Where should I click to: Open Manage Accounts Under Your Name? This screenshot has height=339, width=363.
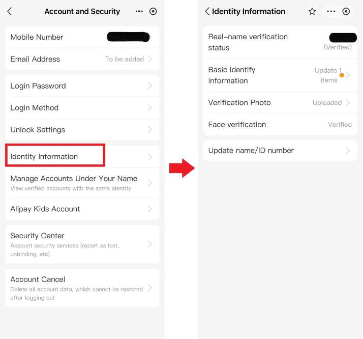[82, 183]
